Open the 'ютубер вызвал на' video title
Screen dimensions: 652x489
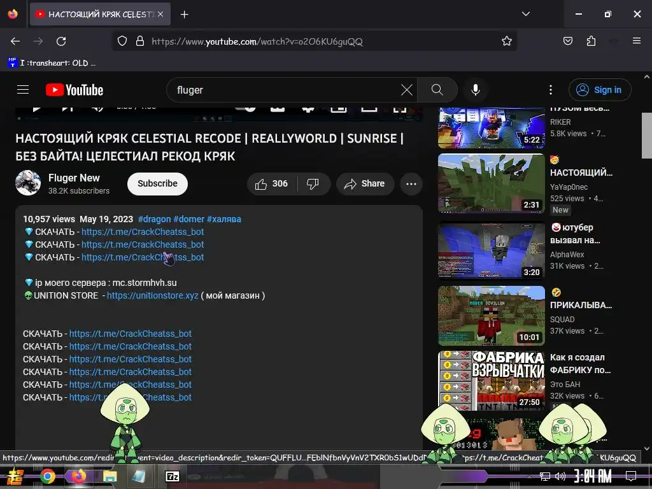tap(576, 234)
